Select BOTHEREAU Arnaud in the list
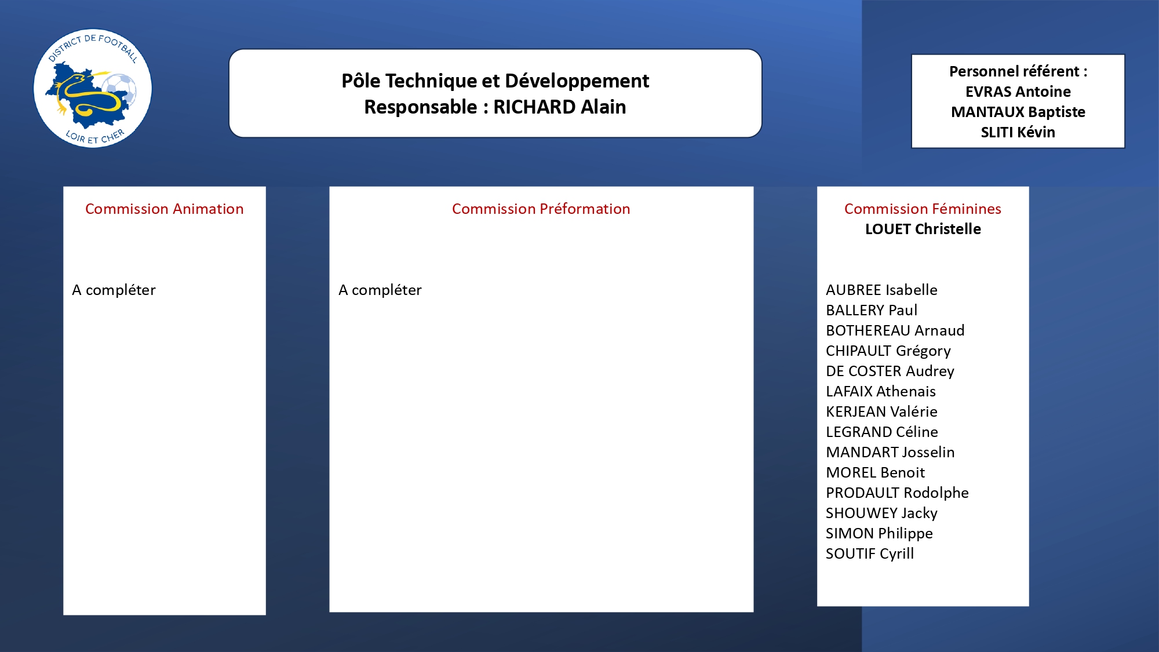 click(895, 330)
